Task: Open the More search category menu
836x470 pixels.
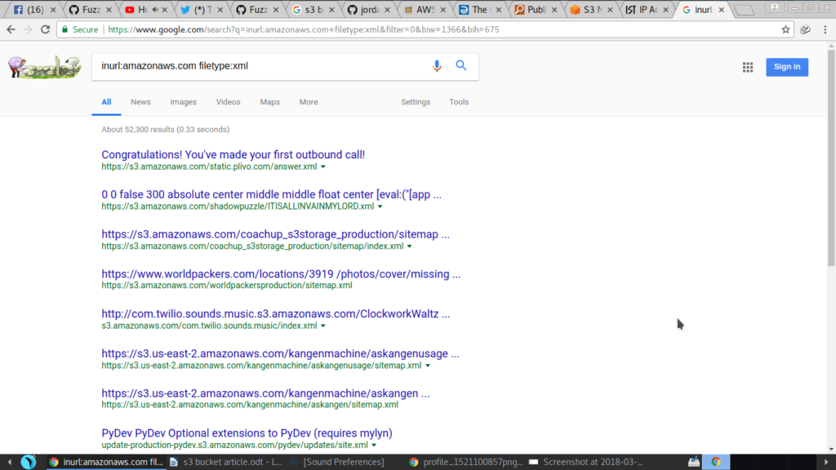Action: coord(308,102)
